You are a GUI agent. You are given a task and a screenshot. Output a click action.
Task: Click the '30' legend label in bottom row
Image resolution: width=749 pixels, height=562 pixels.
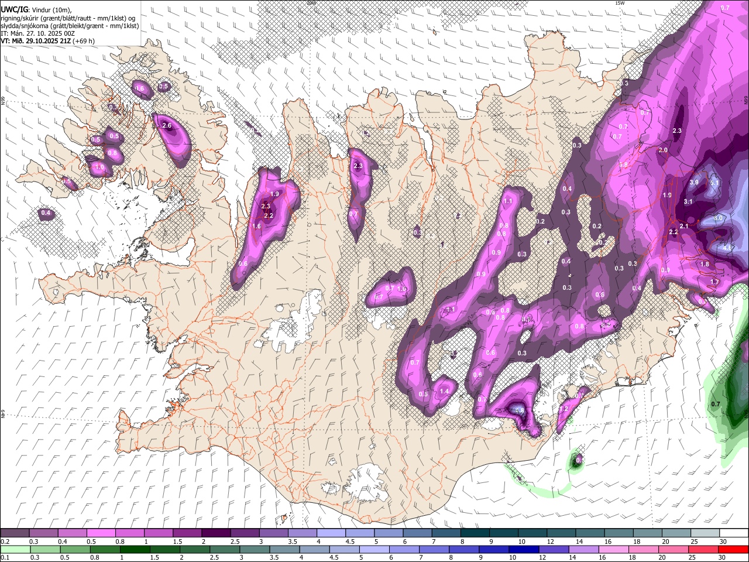[x=723, y=557]
